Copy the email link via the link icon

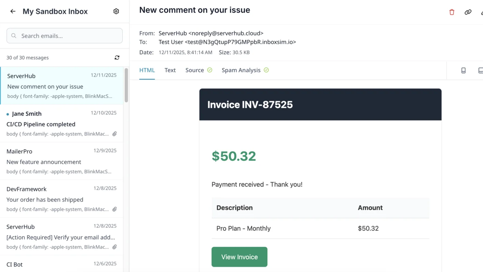[468, 12]
